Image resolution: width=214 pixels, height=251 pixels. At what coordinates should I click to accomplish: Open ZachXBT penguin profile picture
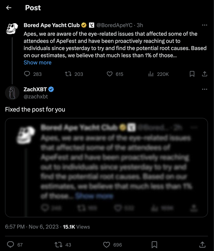tap(12, 93)
